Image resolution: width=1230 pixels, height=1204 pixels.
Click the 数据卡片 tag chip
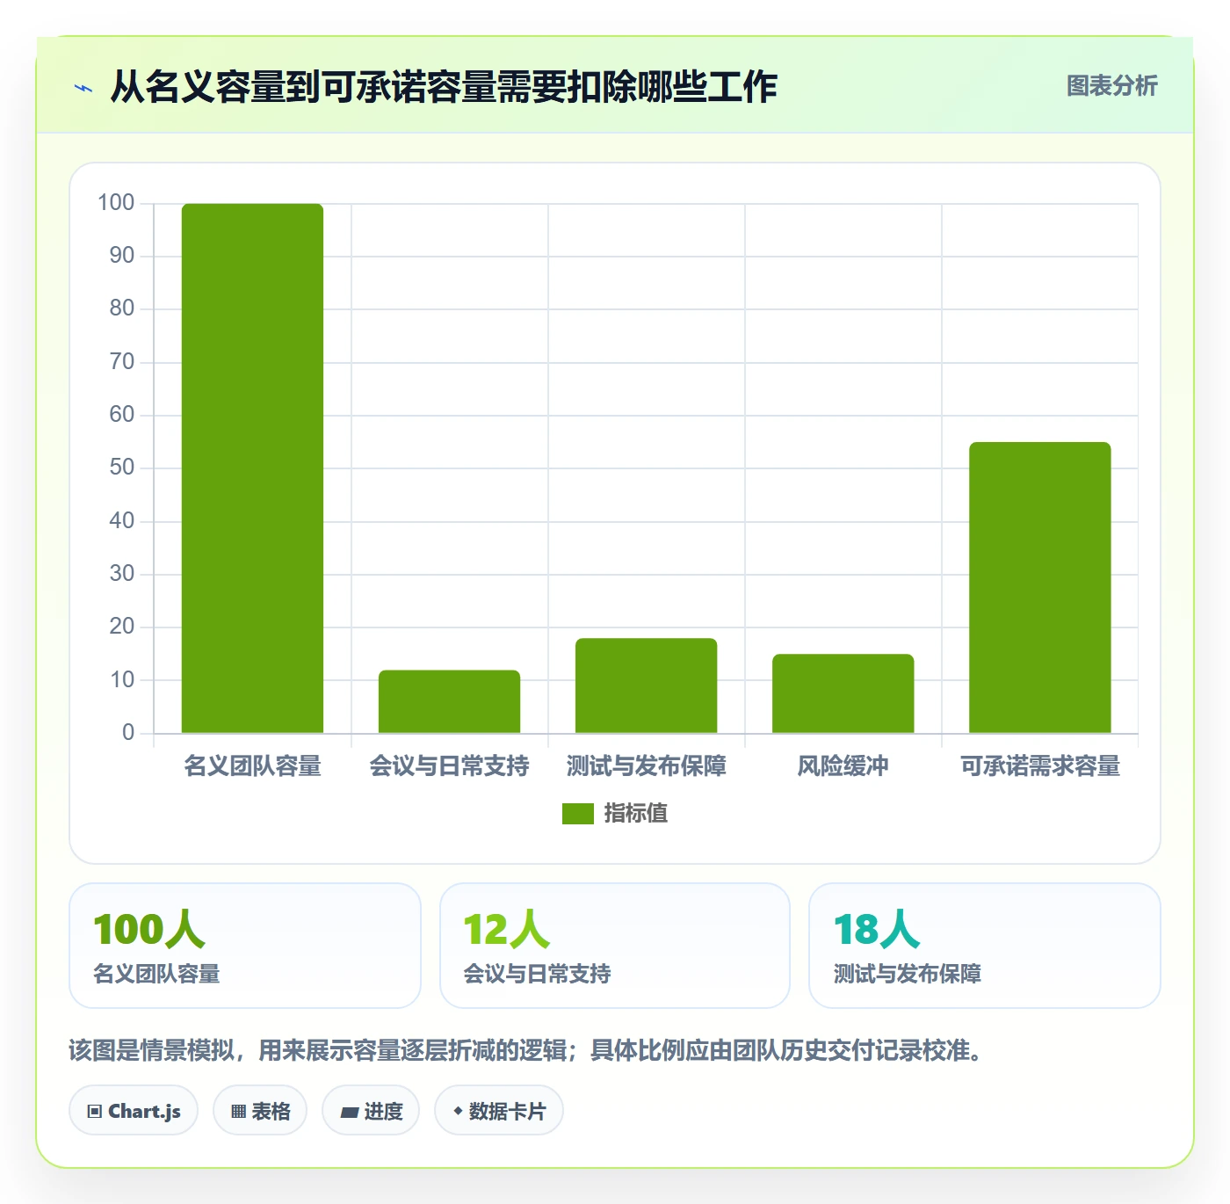point(499,1111)
